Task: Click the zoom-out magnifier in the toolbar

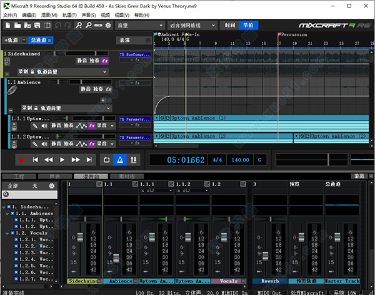Action: coord(89,25)
